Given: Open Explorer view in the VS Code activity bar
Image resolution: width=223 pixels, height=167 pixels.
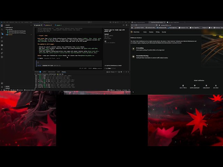Looking at the screenshot, I should click(x=2, y=25).
